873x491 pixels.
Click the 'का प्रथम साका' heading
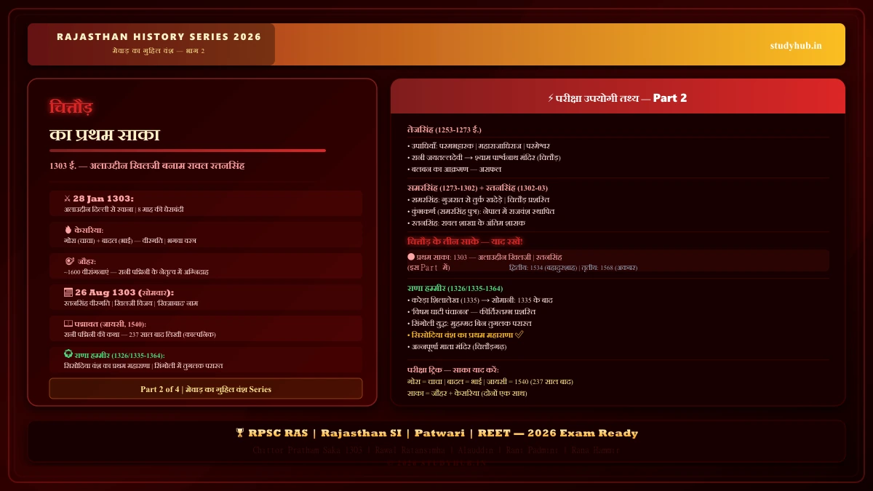(104, 135)
